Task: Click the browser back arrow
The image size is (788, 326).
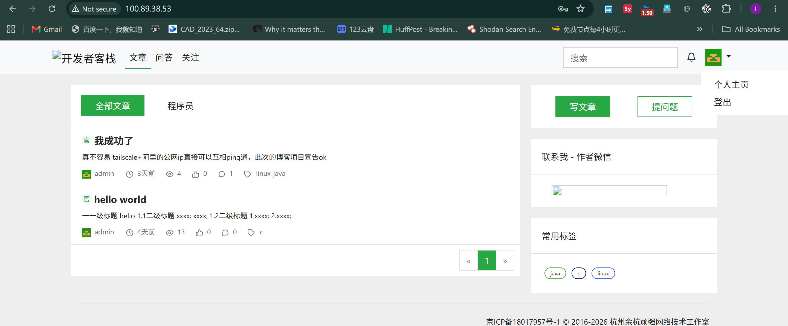Action: pos(13,9)
